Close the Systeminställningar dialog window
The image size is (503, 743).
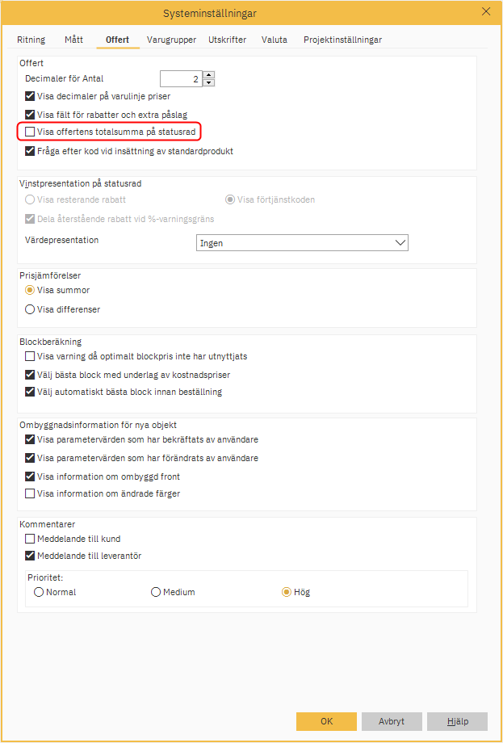click(485, 12)
